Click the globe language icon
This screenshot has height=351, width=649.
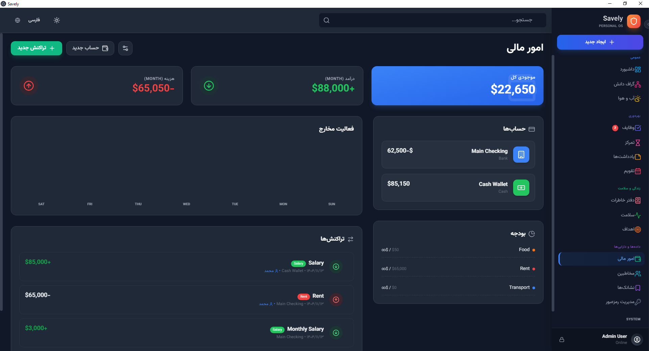click(18, 20)
